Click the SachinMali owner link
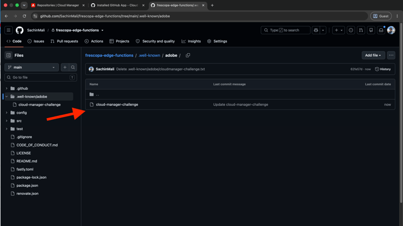Viewport: 403px width, 226px height. tap(36, 30)
